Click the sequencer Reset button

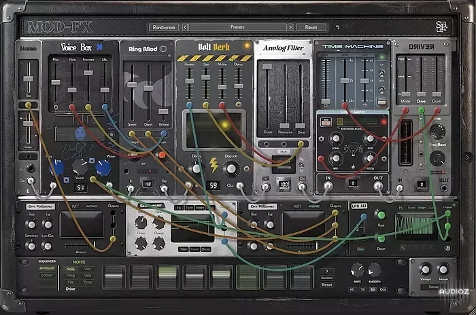pyautogui.click(x=326, y=285)
